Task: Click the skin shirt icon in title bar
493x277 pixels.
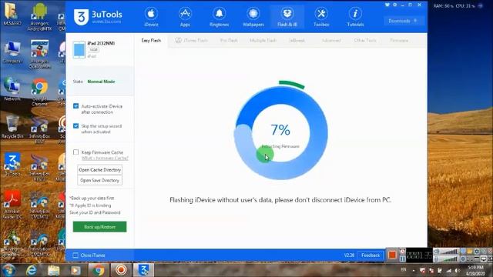Action: click(387, 5)
